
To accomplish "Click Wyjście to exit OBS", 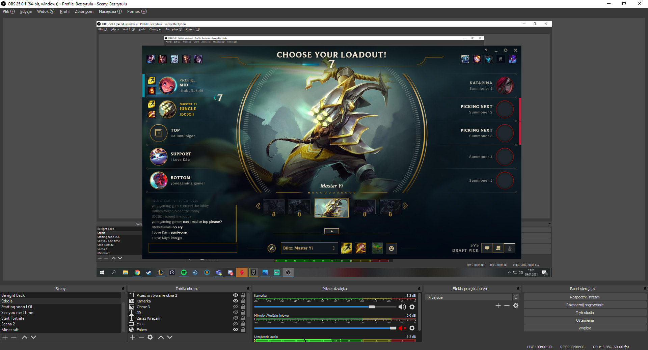I will [x=585, y=328].
